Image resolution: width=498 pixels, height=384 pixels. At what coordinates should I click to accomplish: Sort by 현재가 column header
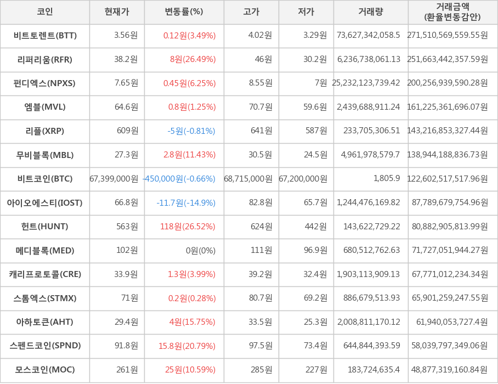tap(117, 12)
